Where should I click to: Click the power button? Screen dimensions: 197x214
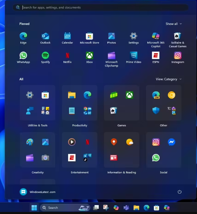click(180, 192)
